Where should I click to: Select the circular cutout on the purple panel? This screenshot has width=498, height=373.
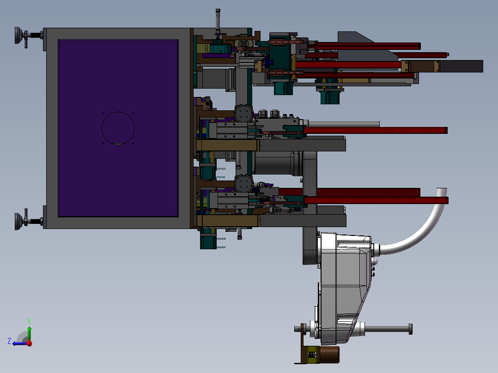(118, 128)
